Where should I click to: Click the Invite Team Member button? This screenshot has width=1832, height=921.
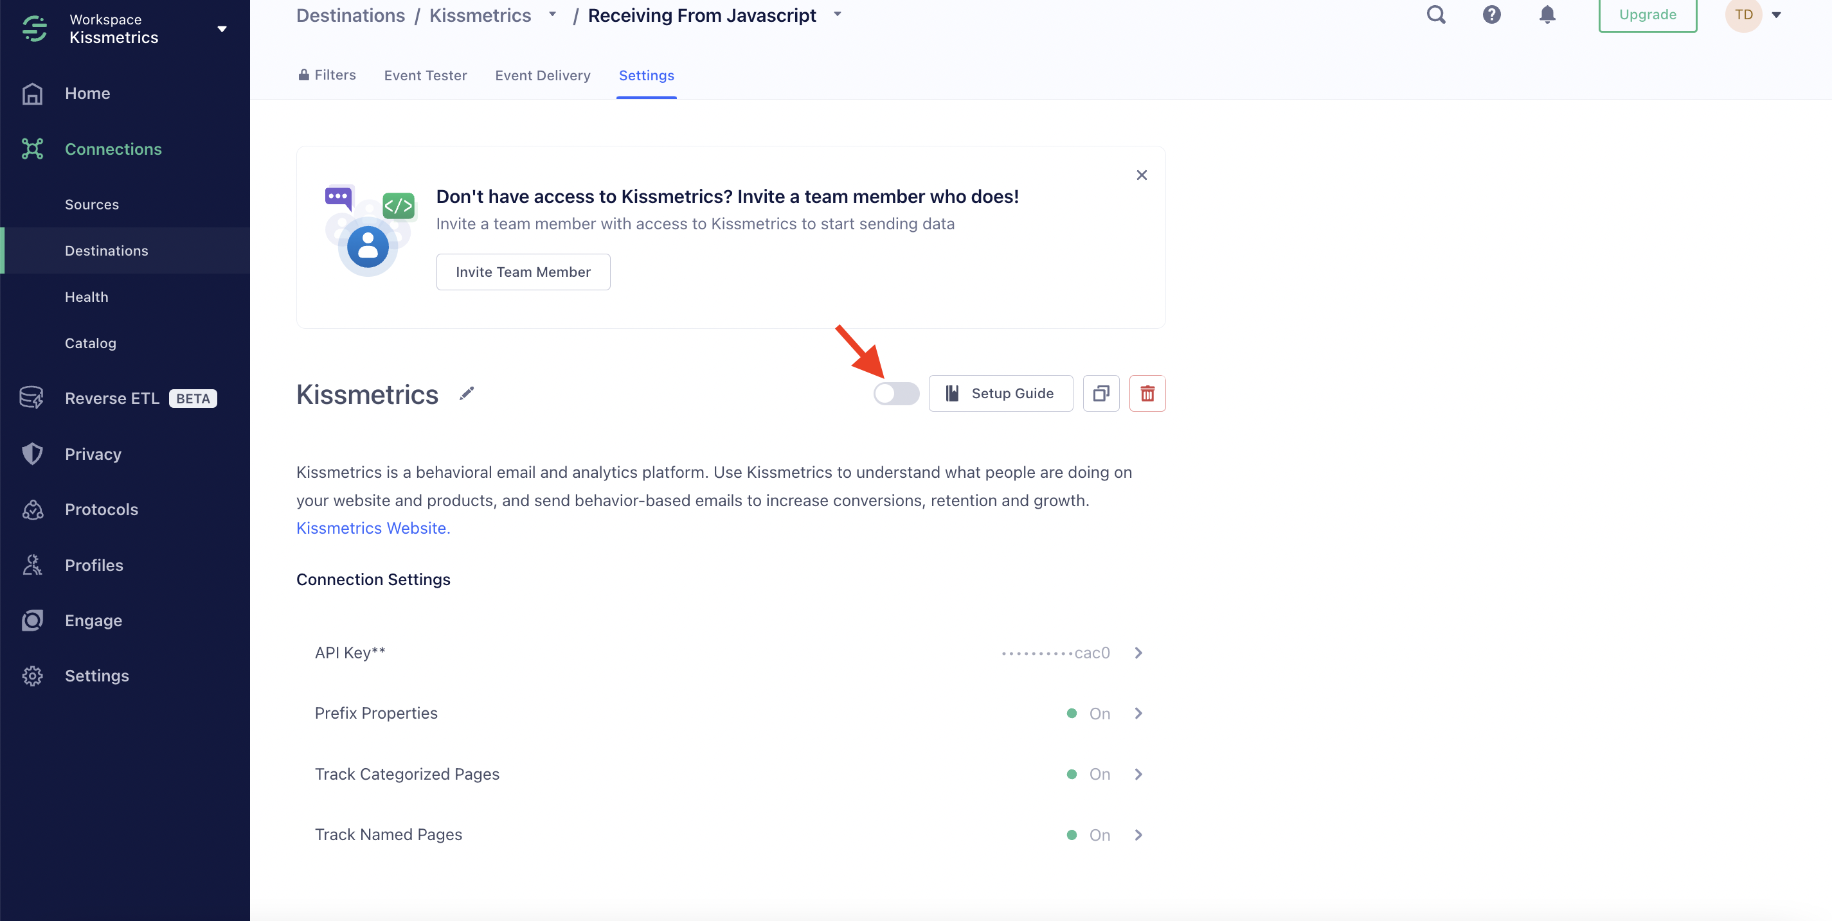(x=523, y=272)
